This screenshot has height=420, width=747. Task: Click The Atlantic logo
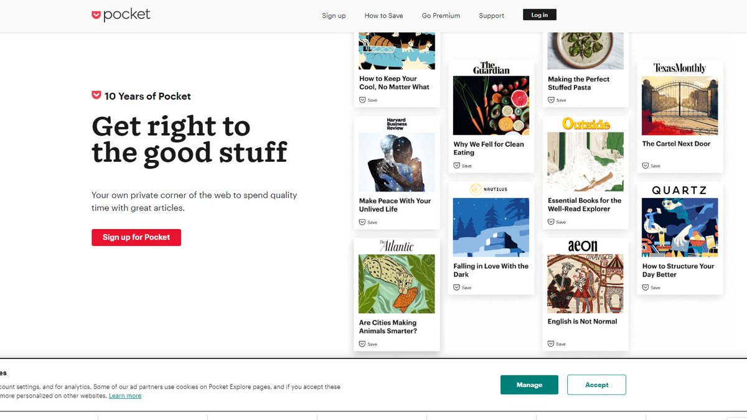tap(397, 246)
